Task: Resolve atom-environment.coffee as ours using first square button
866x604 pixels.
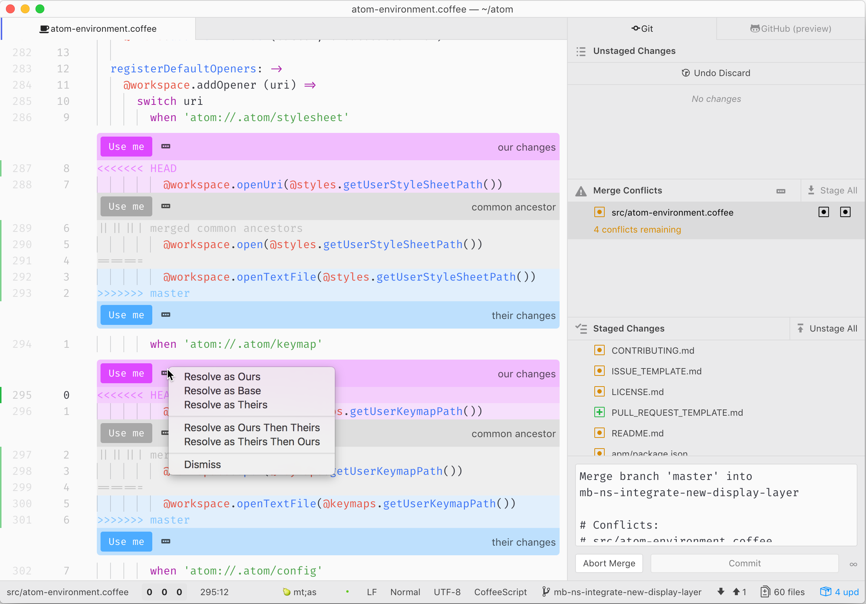Action: click(x=823, y=212)
